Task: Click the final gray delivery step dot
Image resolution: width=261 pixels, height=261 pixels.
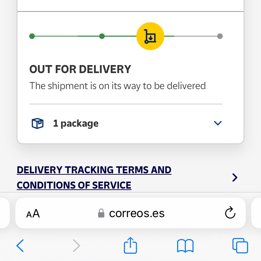Action: (x=220, y=36)
